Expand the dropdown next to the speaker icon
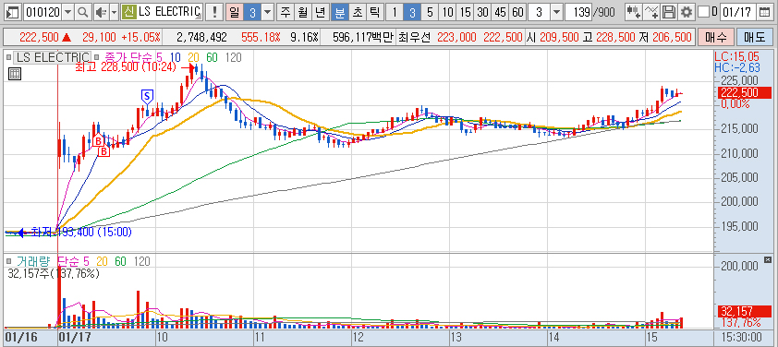Image resolution: width=778 pixels, height=347 pixels. 115,12
